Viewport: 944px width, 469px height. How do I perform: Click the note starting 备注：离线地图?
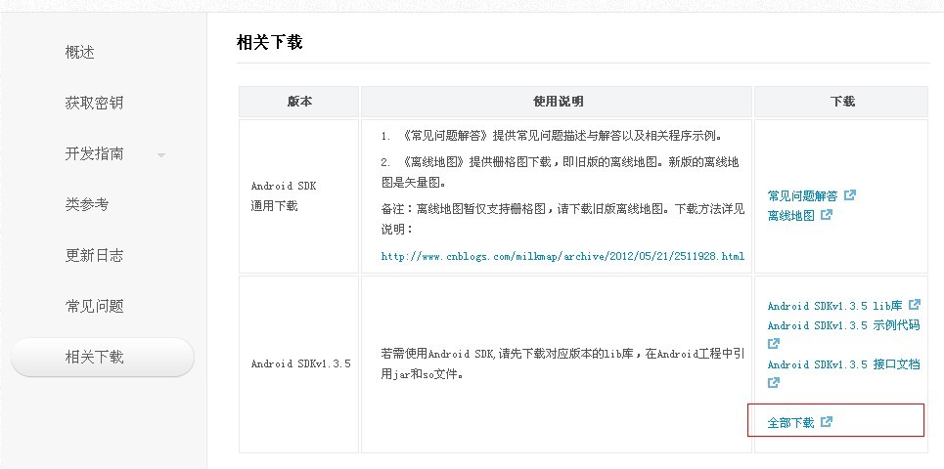[562, 219]
